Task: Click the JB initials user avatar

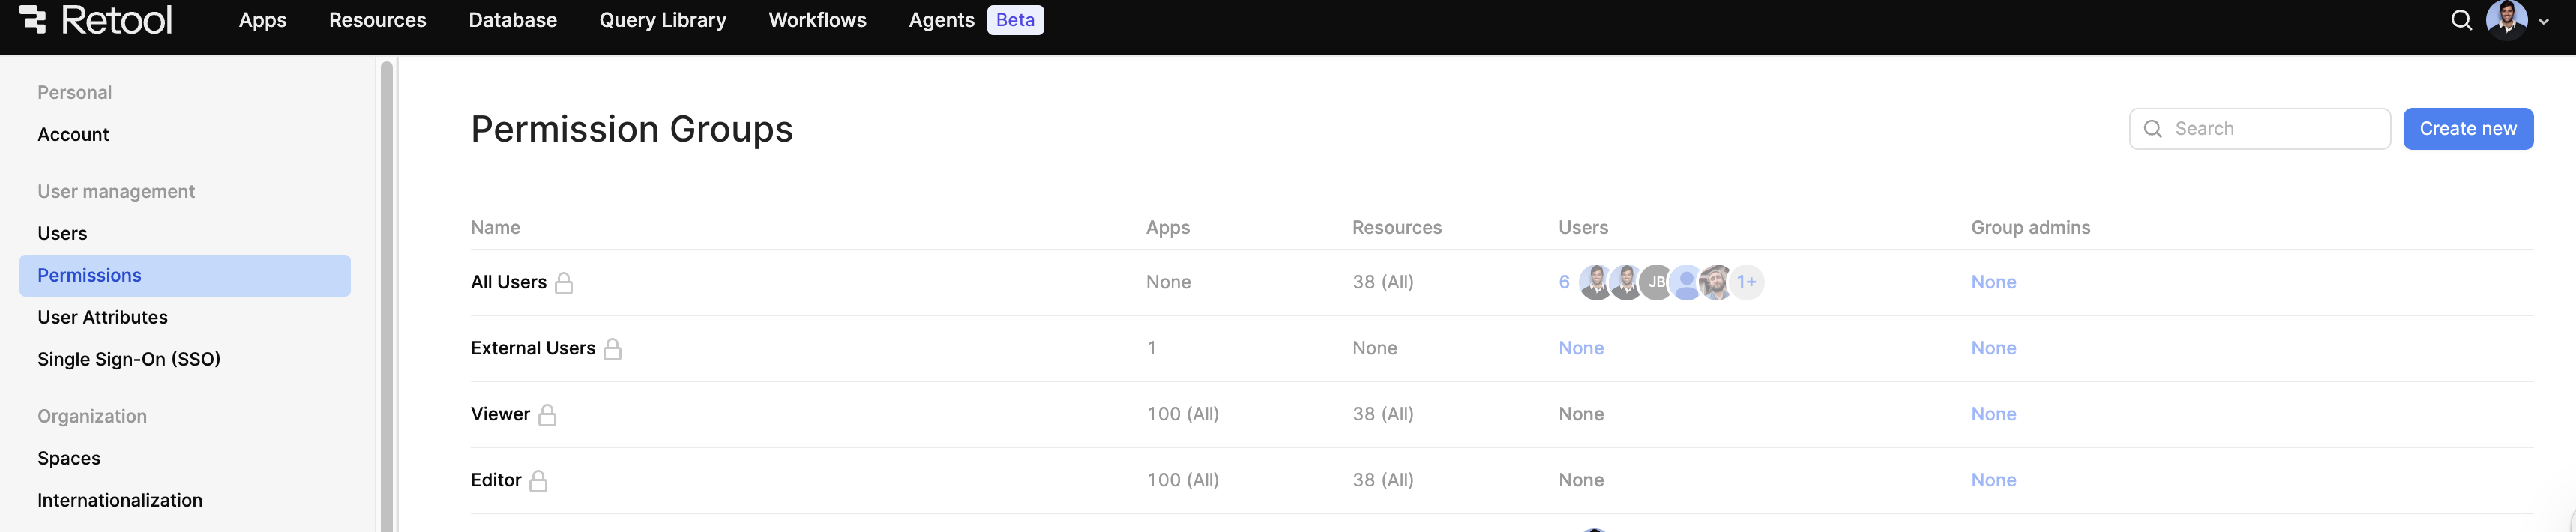Action: (x=1655, y=283)
